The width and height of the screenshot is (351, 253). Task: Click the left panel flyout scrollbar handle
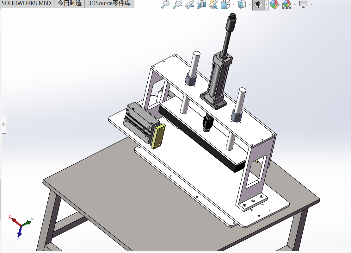[x=4, y=123]
